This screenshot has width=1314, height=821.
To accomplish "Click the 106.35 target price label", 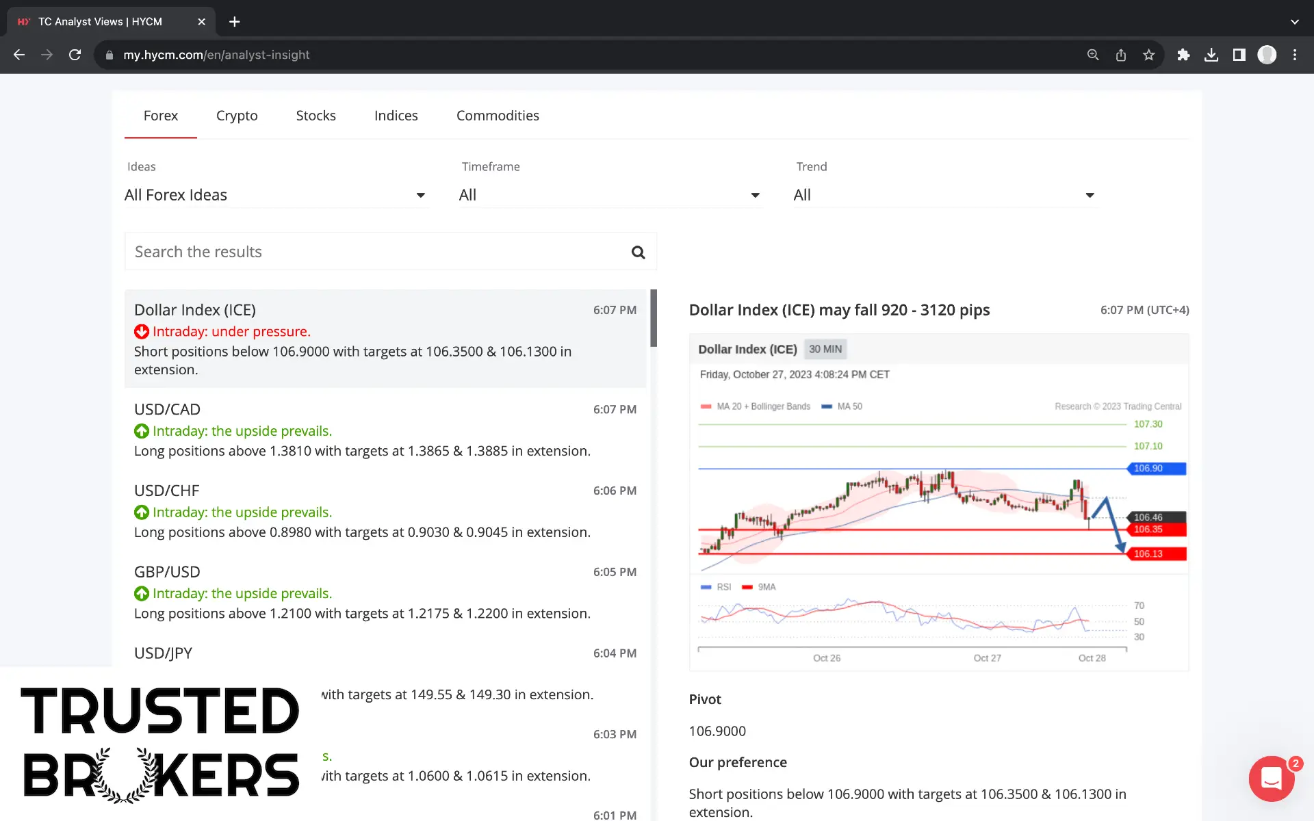I will (1156, 530).
